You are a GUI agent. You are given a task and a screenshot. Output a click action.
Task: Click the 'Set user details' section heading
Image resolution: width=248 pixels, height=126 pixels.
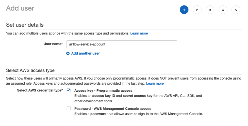coord(25,25)
